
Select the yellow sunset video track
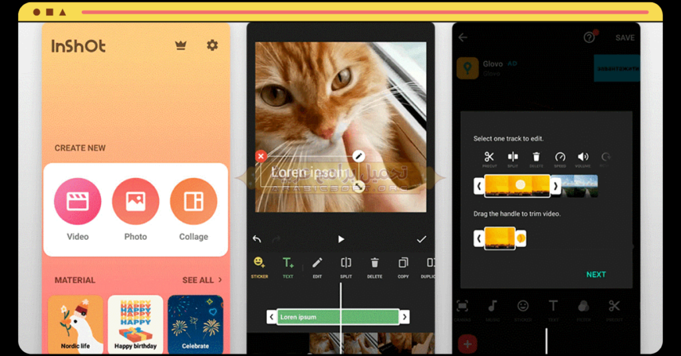[517, 186]
